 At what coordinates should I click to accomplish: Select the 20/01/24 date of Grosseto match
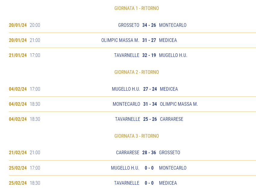[x=18, y=25]
